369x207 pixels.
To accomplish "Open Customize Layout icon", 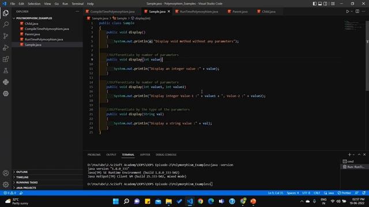I will pos(333,3).
